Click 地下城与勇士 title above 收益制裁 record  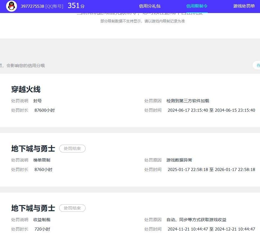33,208
